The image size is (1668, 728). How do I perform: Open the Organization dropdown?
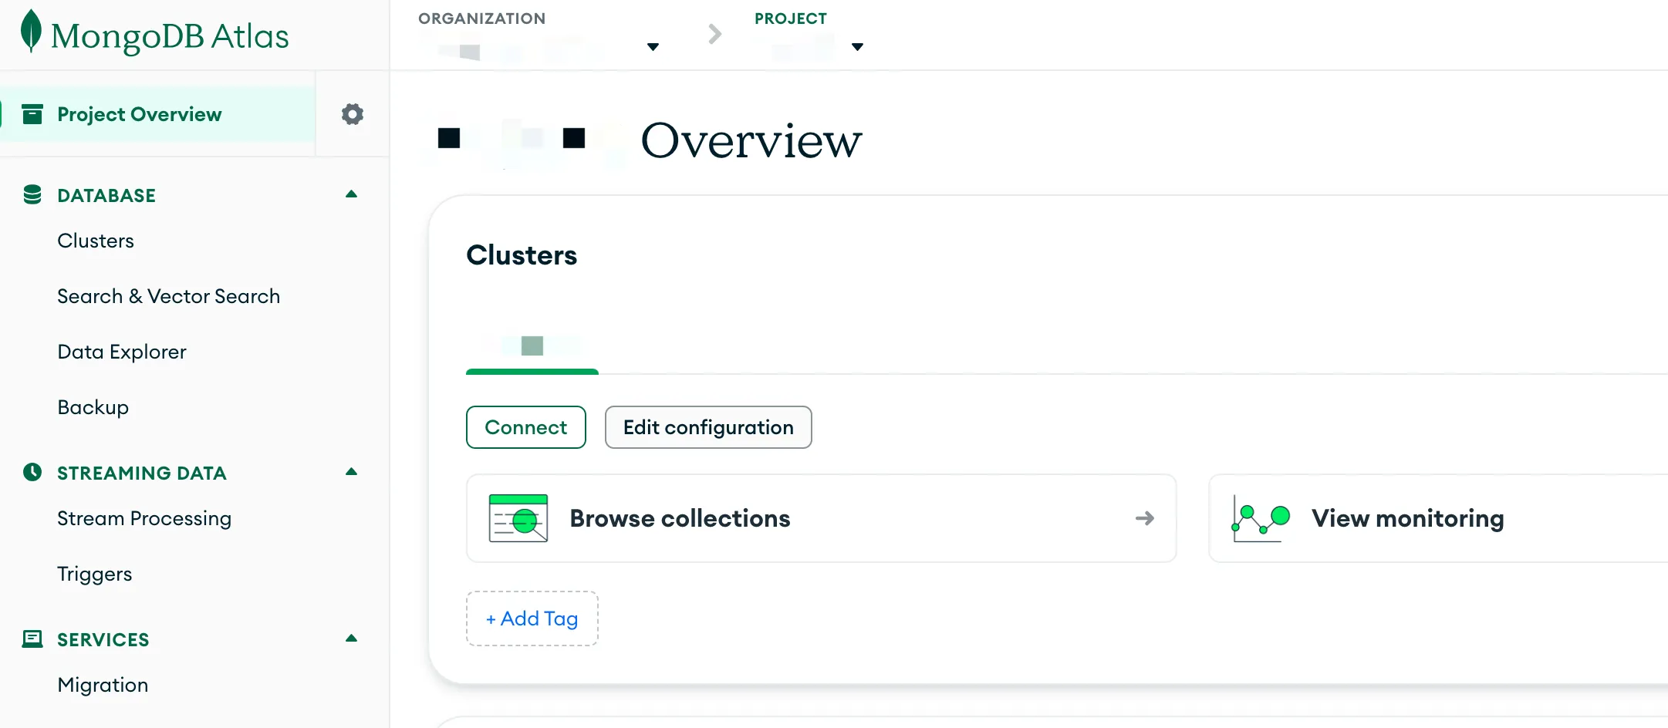653,46
